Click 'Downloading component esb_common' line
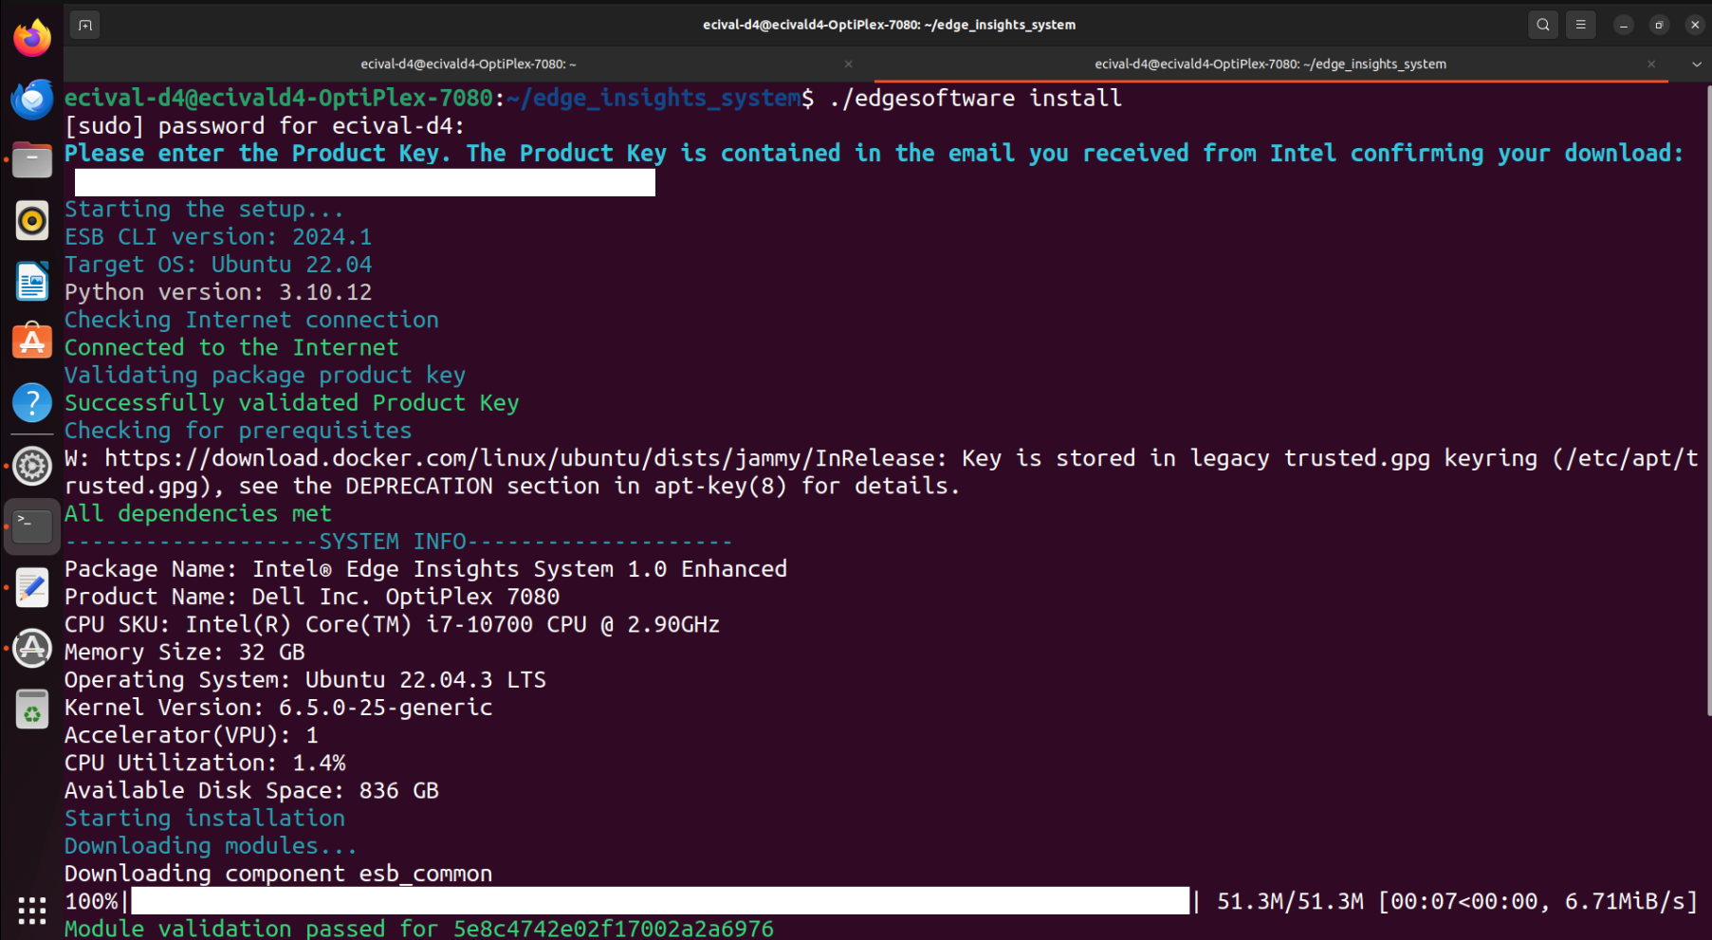This screenshot has width=1712, height=940. pyautogui.click(x=279, y=874)
